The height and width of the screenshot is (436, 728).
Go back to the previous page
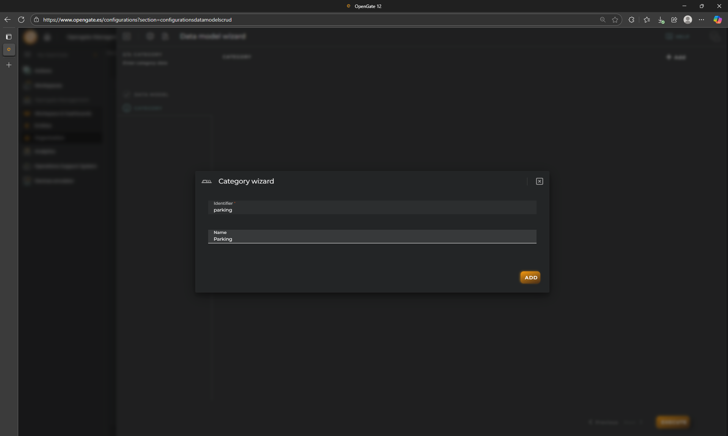8,20
